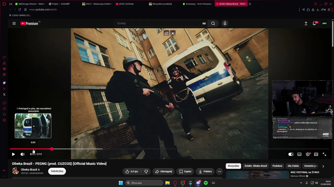
Task: Click the address bar URL
Action: click(x=43, y=10)
